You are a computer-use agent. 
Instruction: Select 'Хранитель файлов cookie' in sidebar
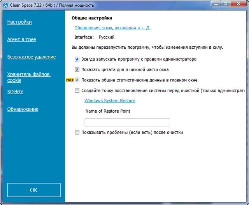[x=29, y=77]
